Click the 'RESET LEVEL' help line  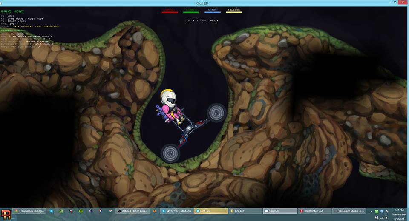pos(17,21)
